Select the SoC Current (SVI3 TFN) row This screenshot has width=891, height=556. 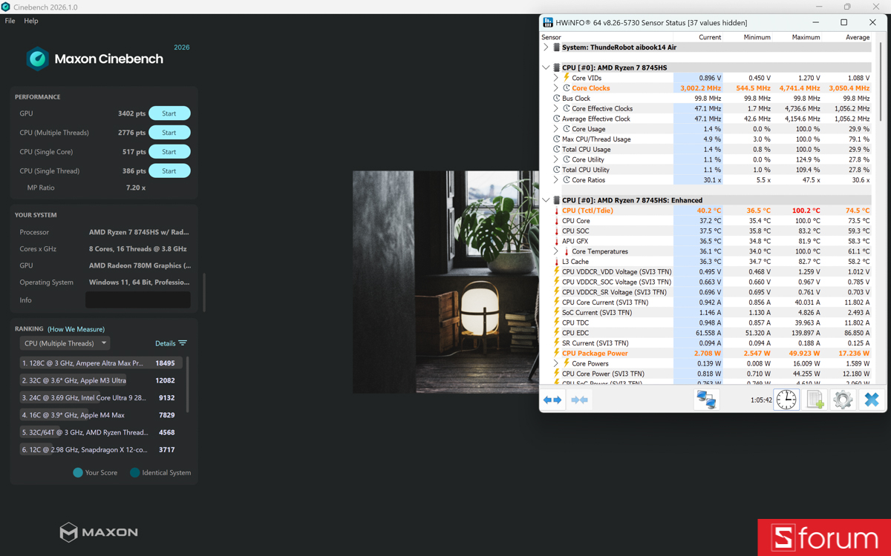click(x=712, y=313)
